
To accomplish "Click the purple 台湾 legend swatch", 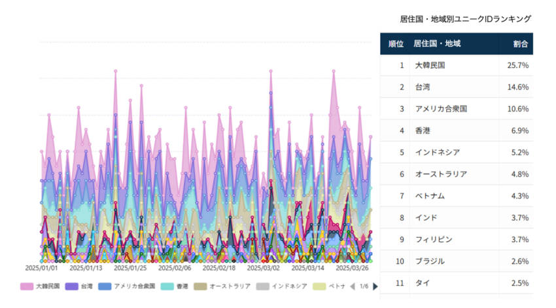I will pos(72,286).
